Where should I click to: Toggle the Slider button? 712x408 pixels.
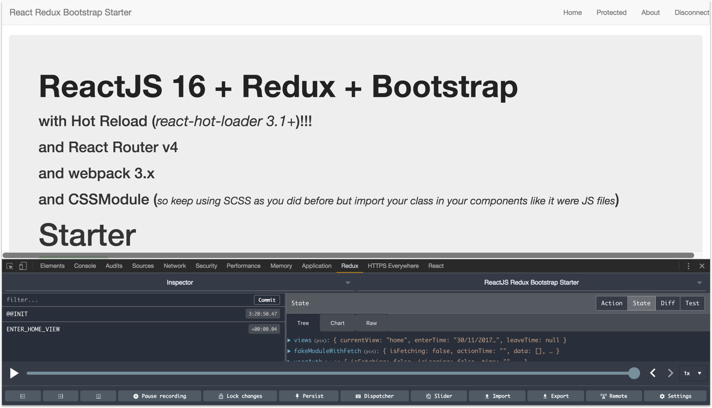coord(439,396)
